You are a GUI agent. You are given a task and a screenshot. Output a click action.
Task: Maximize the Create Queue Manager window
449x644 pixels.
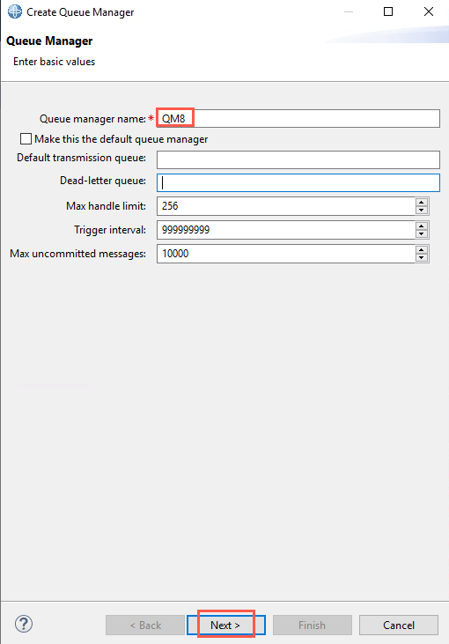coord(388,11)
